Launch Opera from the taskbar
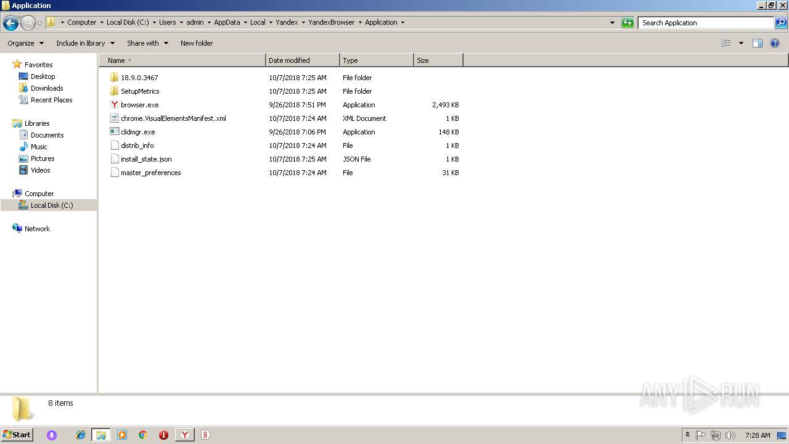Image resolution: width=789 pixels, height=444 pixels. [x=163, y=435]
